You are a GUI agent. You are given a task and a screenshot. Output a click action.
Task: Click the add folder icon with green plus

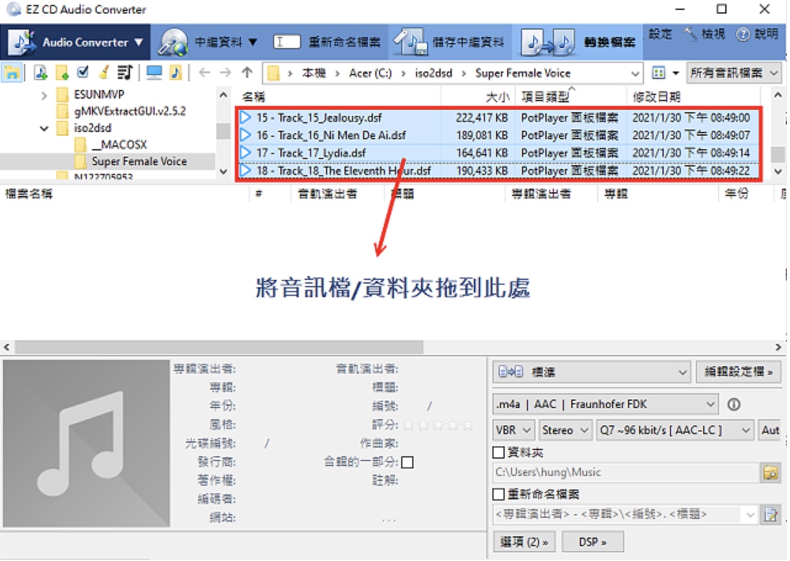[x=62, y=73]
